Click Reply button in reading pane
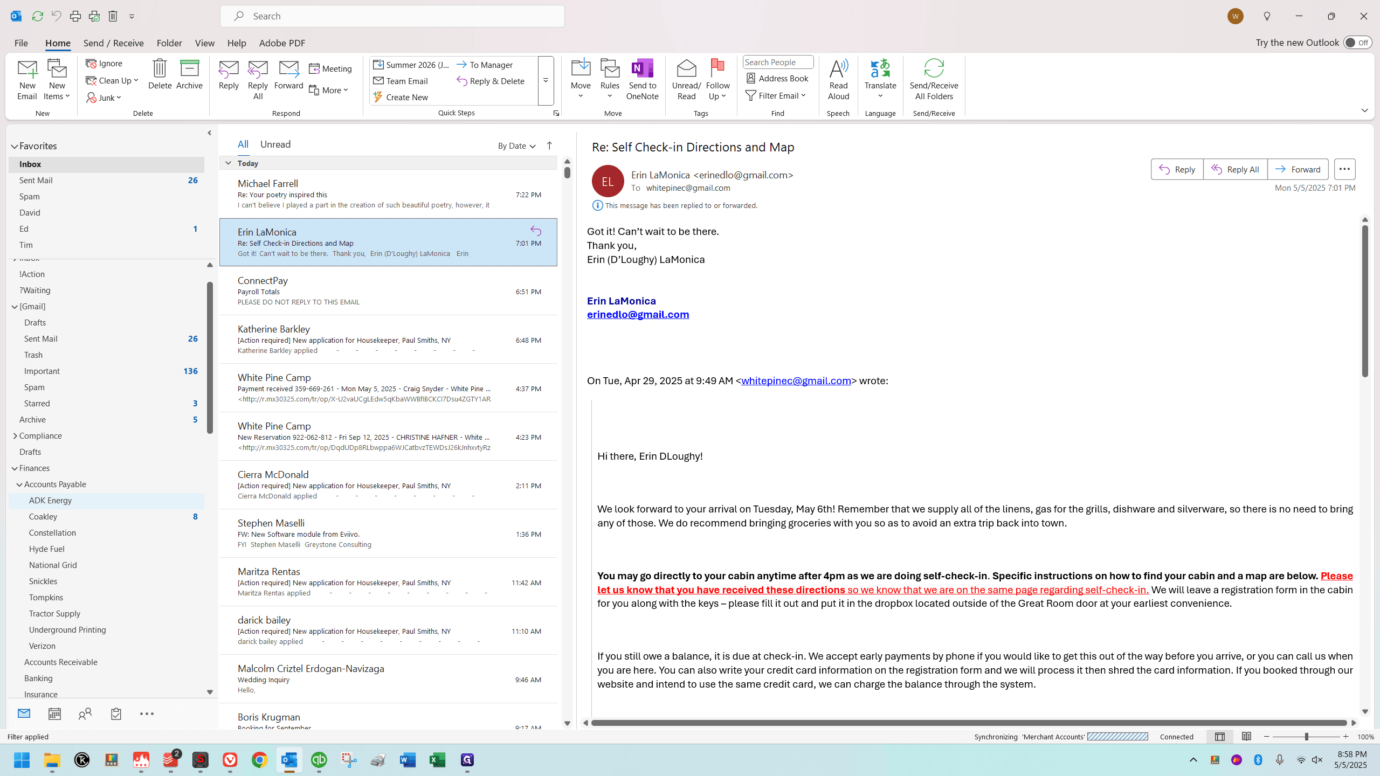Image resolution: width=1380 pixels, height=776 pixels. tap(1177, 169)
